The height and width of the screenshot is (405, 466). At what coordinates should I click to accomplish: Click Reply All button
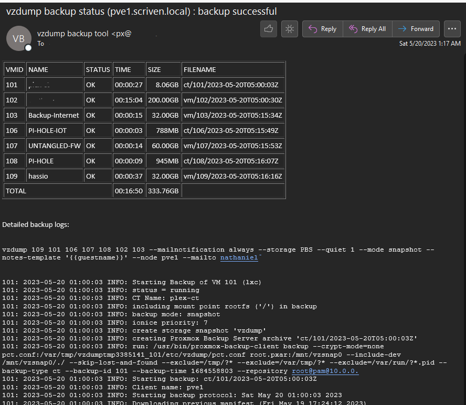[368, 29]
